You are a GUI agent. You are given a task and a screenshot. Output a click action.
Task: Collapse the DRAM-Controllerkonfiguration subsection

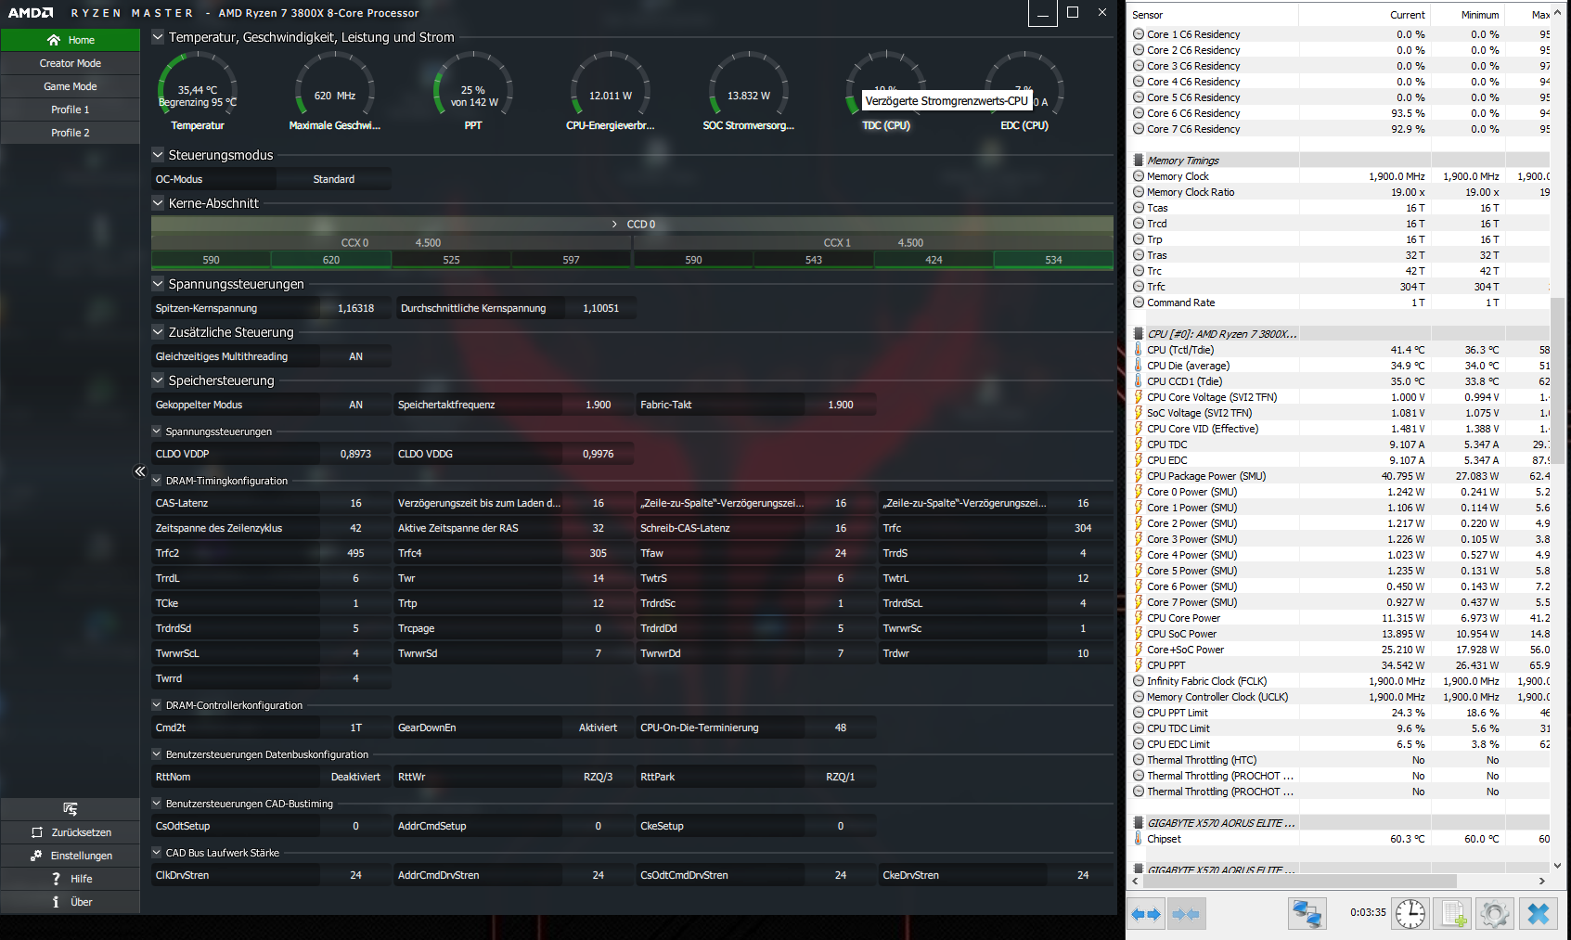pyautogui.click(x=157, y=705)
